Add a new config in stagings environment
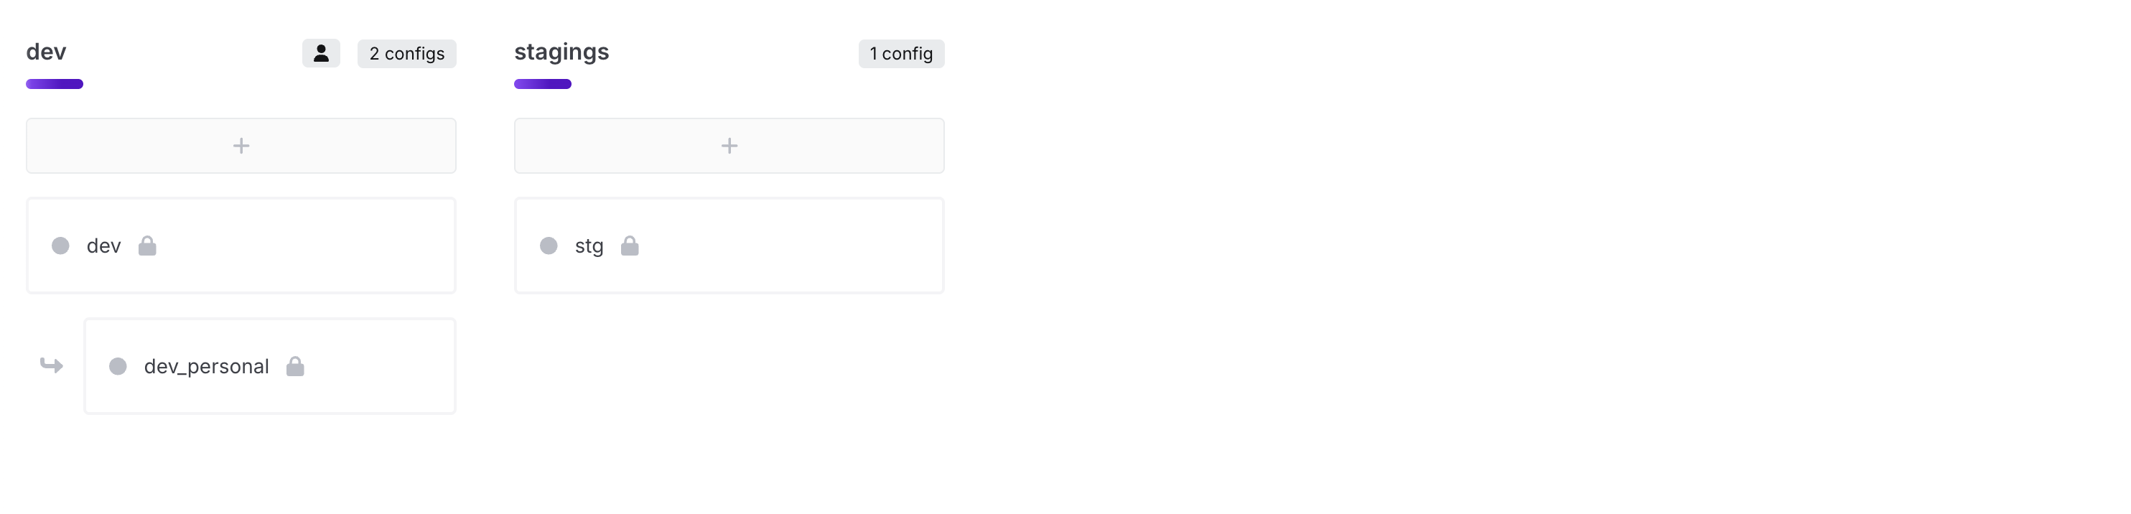 (x=729, y=146)
